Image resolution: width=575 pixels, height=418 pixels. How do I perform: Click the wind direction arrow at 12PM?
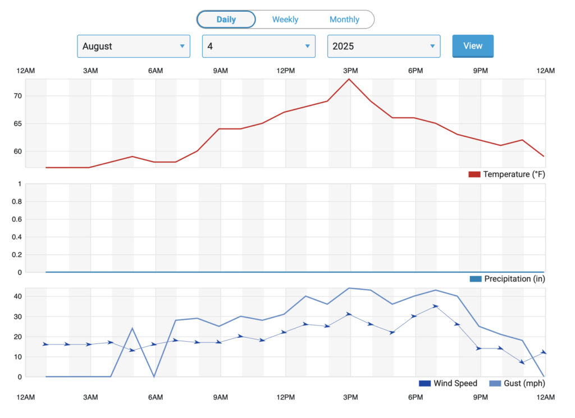point(284,332)
